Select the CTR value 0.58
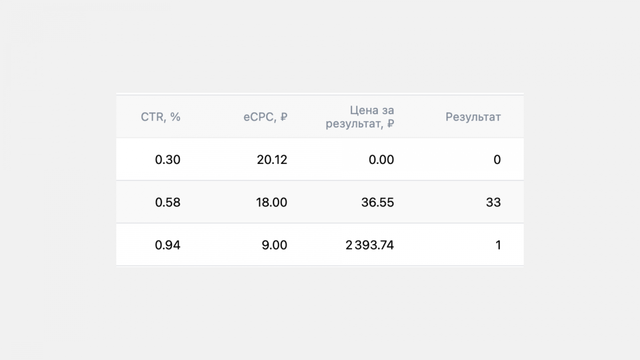 tap(168, 202)
